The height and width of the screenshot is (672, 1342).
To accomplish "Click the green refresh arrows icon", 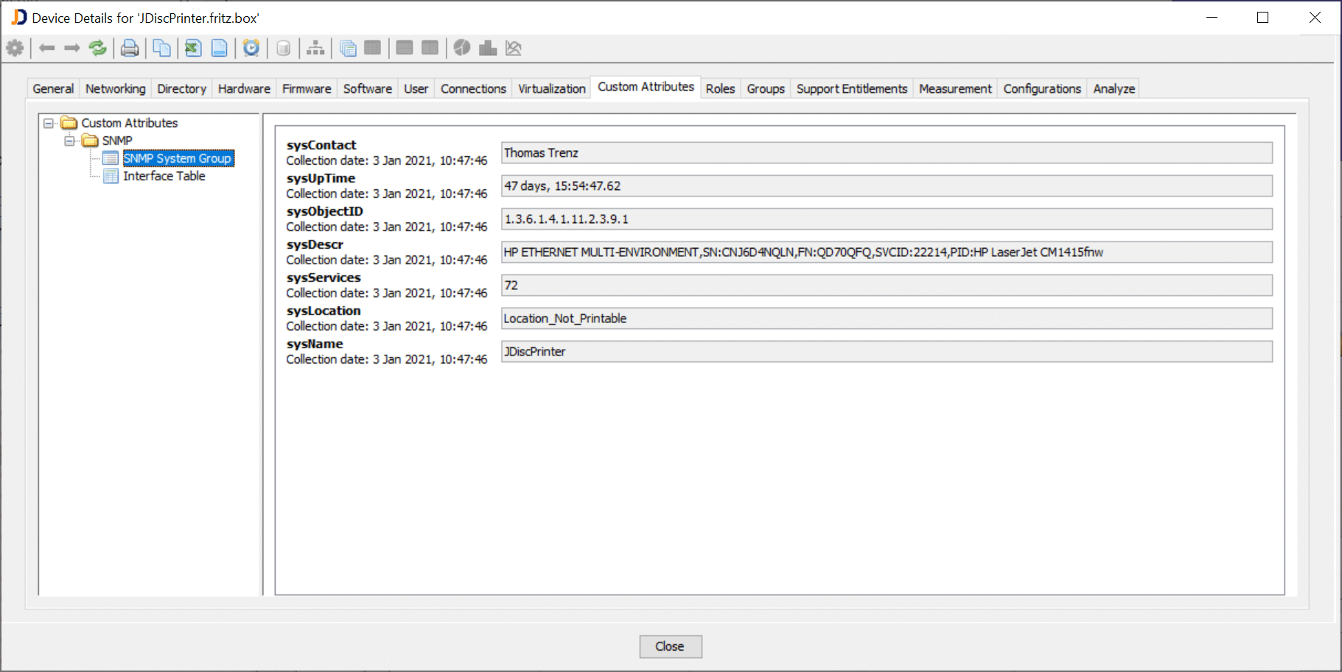I will (97, 49).
